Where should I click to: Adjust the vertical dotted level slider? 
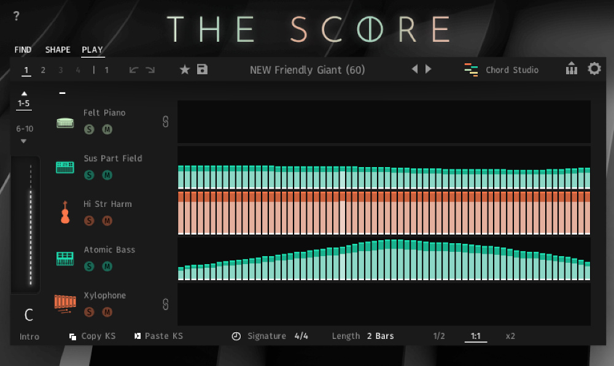(x=31, y=225)
